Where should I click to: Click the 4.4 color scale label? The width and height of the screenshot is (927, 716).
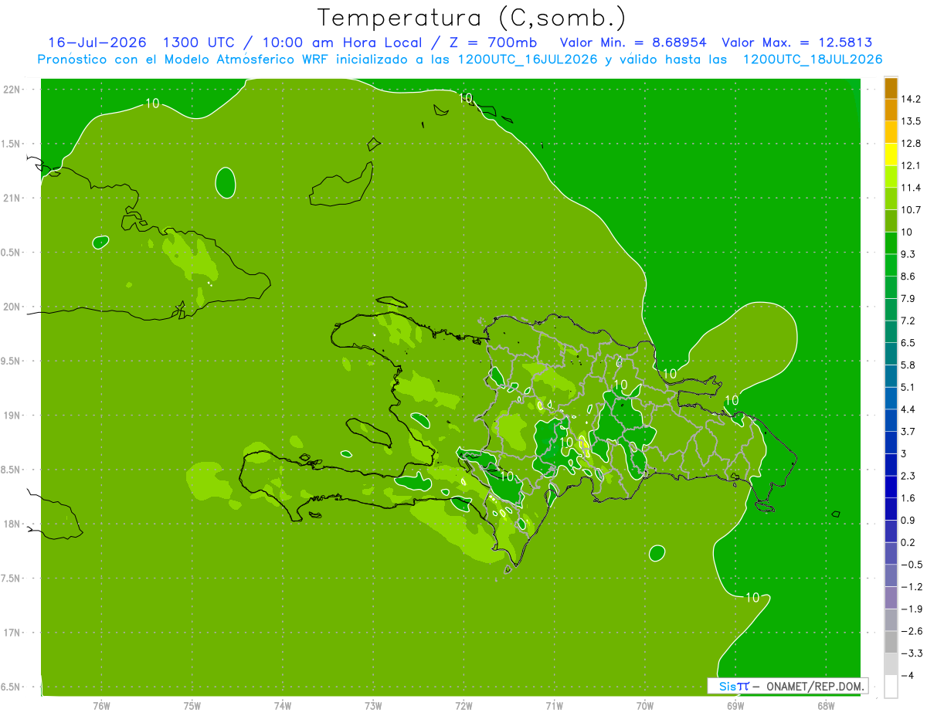pos(908,409)
